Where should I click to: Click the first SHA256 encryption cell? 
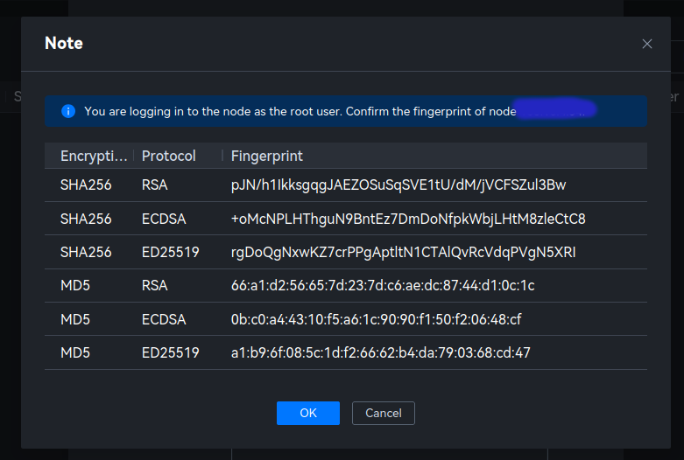click(86, 185)
